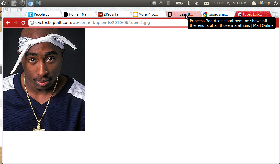Open a new tab with plus button

click(x=275, y=15)
